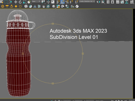Open the View reference coordinate system dropdown

click(x=36, y=1)
